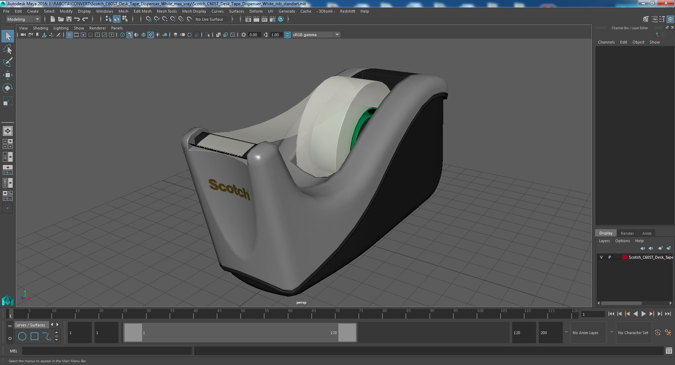Create a new scene file
Viewport: 675px width, 365px height.
(x=52, y=19)
